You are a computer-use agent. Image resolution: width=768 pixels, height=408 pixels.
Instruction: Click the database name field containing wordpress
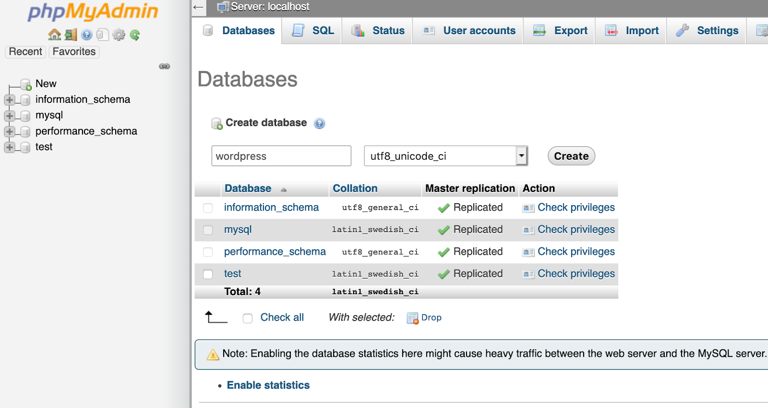[x=281, y=156]
